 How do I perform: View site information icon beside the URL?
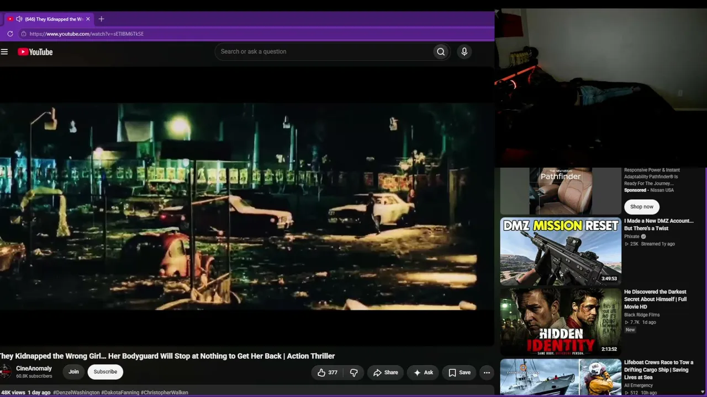tap(23, 34)
